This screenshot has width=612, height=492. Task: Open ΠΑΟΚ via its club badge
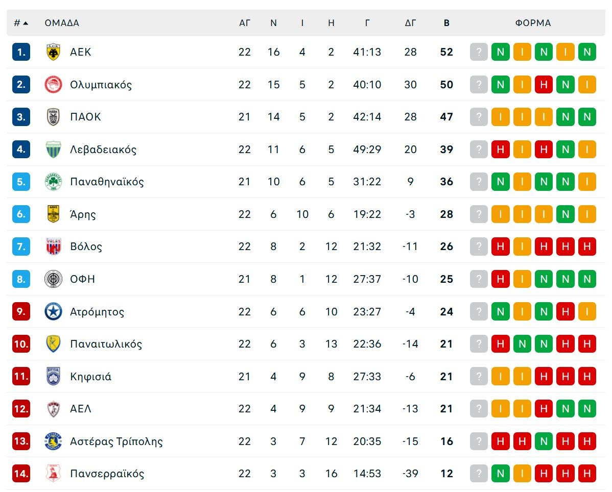(53, 117)
